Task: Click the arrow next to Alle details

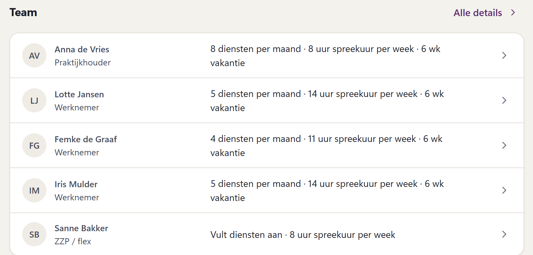Action: pos(513,12)
